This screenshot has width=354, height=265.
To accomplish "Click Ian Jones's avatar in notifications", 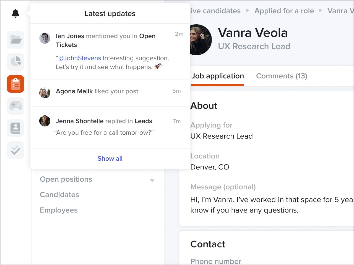I will (x=45, y=38).
